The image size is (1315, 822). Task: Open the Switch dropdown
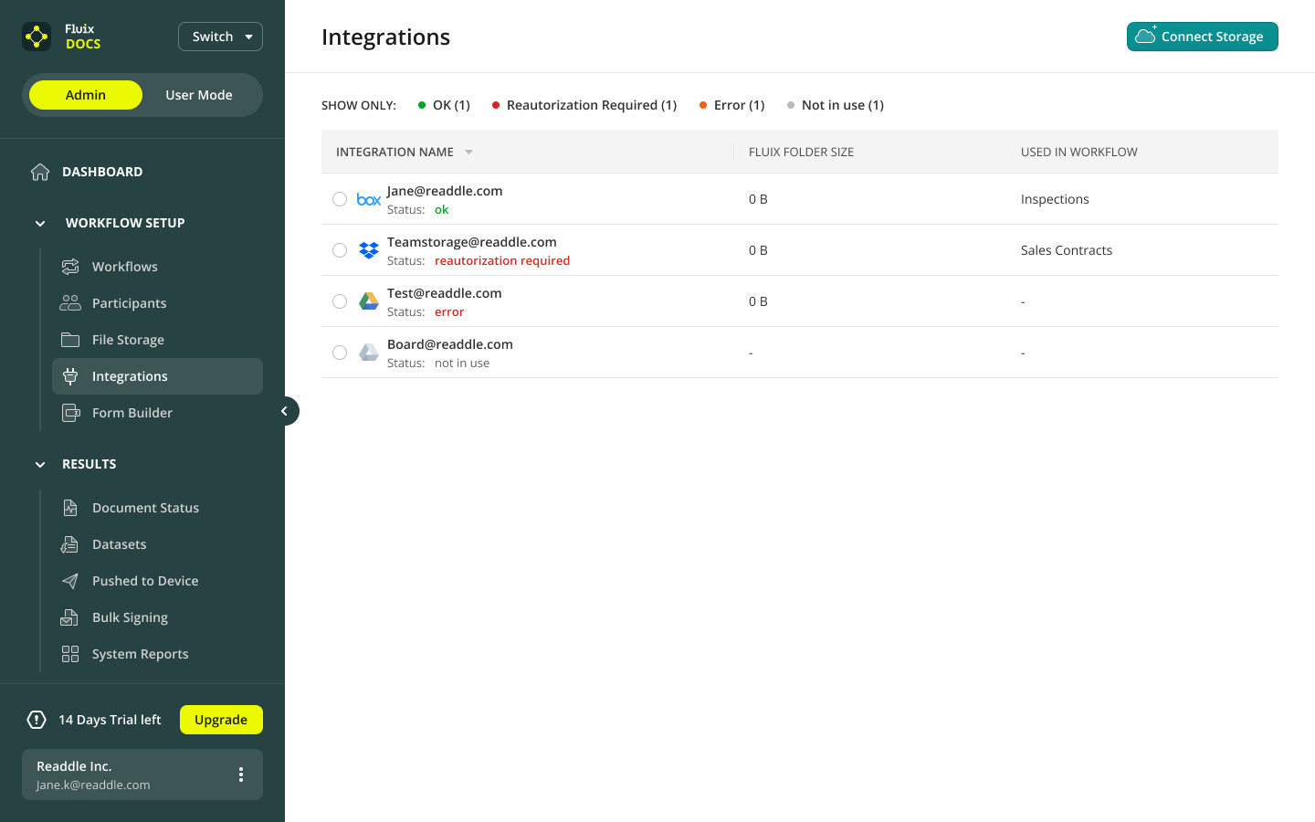[x=220, y=37]
